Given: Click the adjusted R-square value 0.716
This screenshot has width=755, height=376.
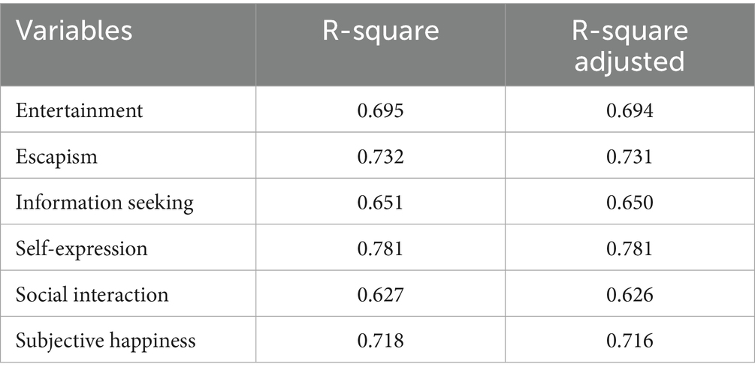Looking at the screenshot, I should pyautogui.click(x=628, y=341).
